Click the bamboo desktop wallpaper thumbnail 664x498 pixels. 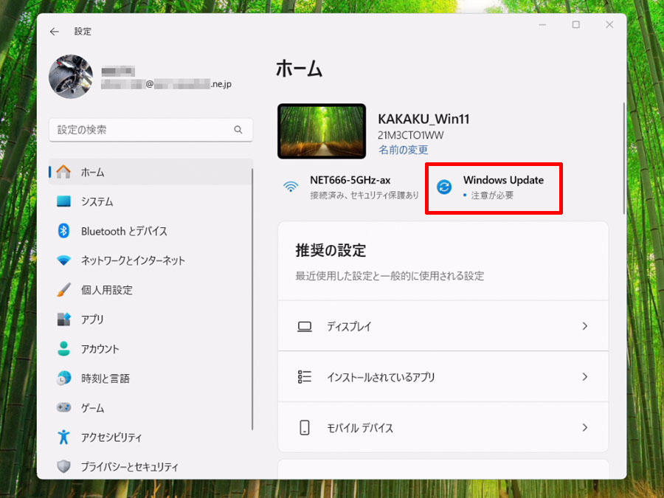click(322, 131)
